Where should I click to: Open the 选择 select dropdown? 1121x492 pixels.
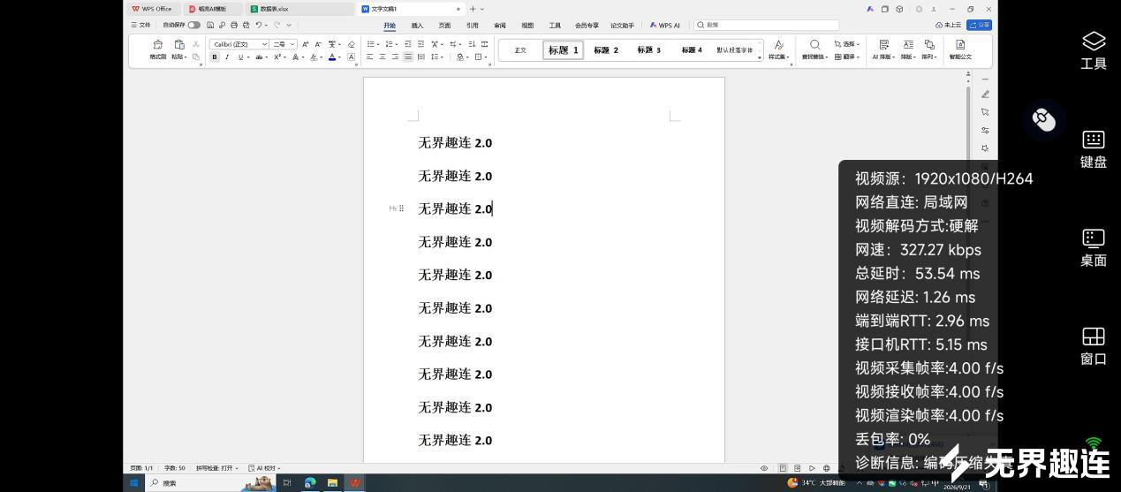pyautogui.click(x=848, y=44)
